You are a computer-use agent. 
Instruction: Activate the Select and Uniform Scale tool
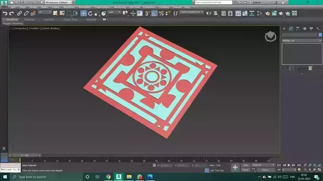[97, 13]
